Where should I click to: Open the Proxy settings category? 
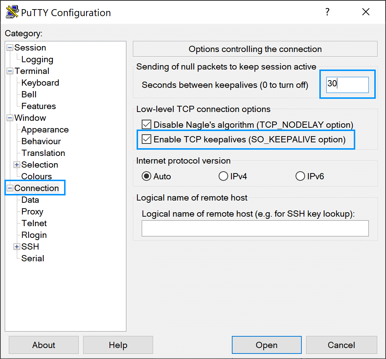tap(32, 212)
